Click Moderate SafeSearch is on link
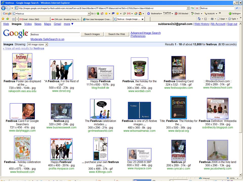The image size is (243, 182). [x=47, y=39]
